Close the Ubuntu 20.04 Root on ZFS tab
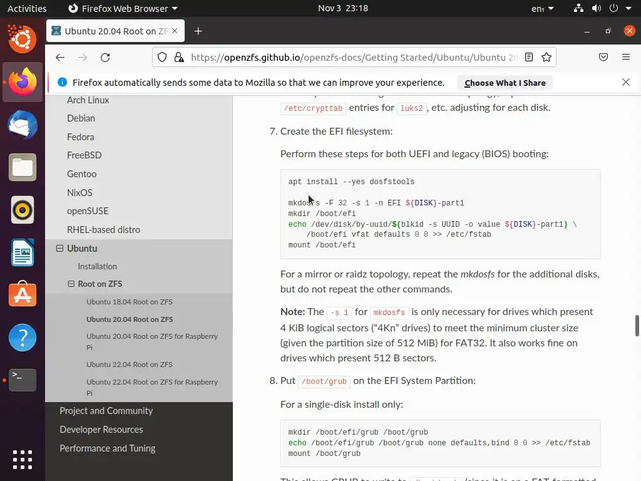The image size is (641, 481). pyautogui.click(x=175, y=31)
